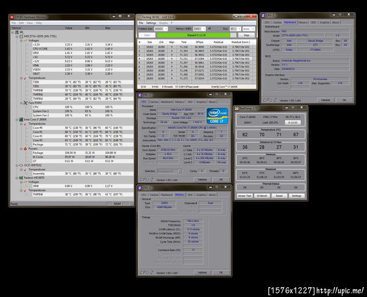Open the Help menu in HWMonitor
Viewport: 367px width, 297px height.
pyautogui.click(x=39, y=23)
